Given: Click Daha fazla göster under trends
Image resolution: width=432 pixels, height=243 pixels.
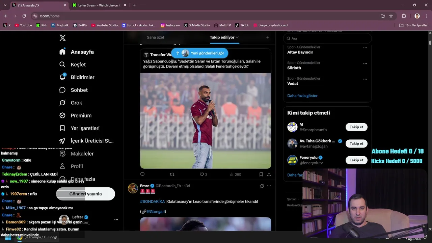Looking at the screenshot, I should coord(302,96).
